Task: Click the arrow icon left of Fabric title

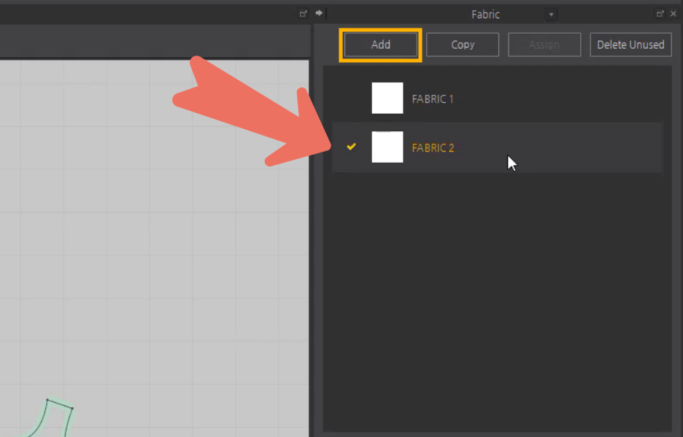Action: 320,13
